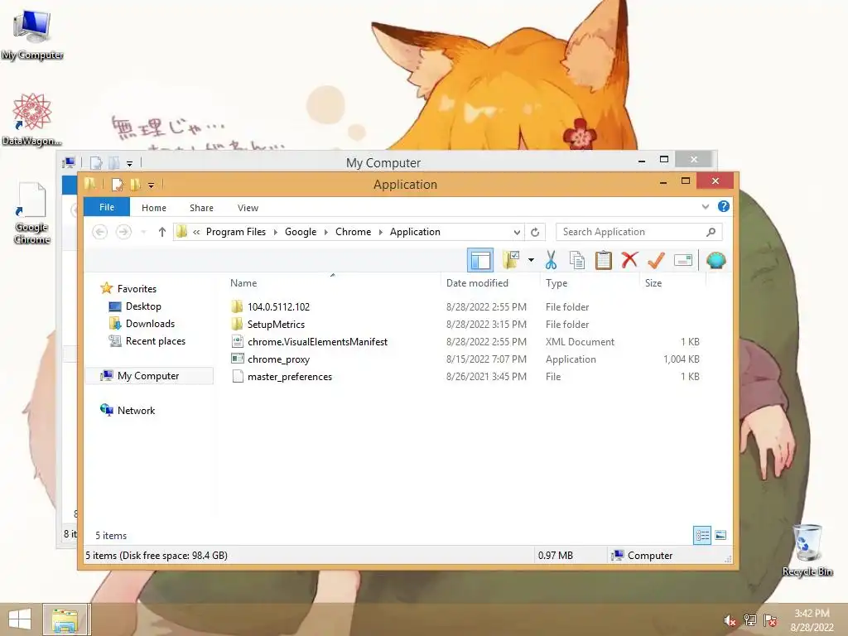Click the Refresh button in address bar
This screenshot has height=636, width=848.
pos(535,232)
